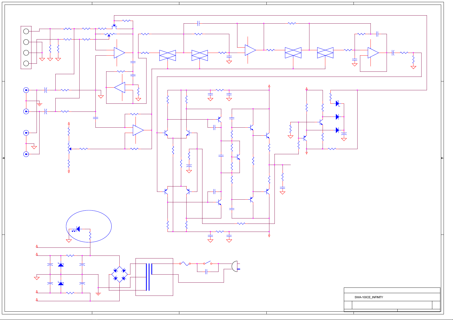The image size is (453, 320).
Task: Select the chassis ground between the RCA jacks
Action: (39, 104)
